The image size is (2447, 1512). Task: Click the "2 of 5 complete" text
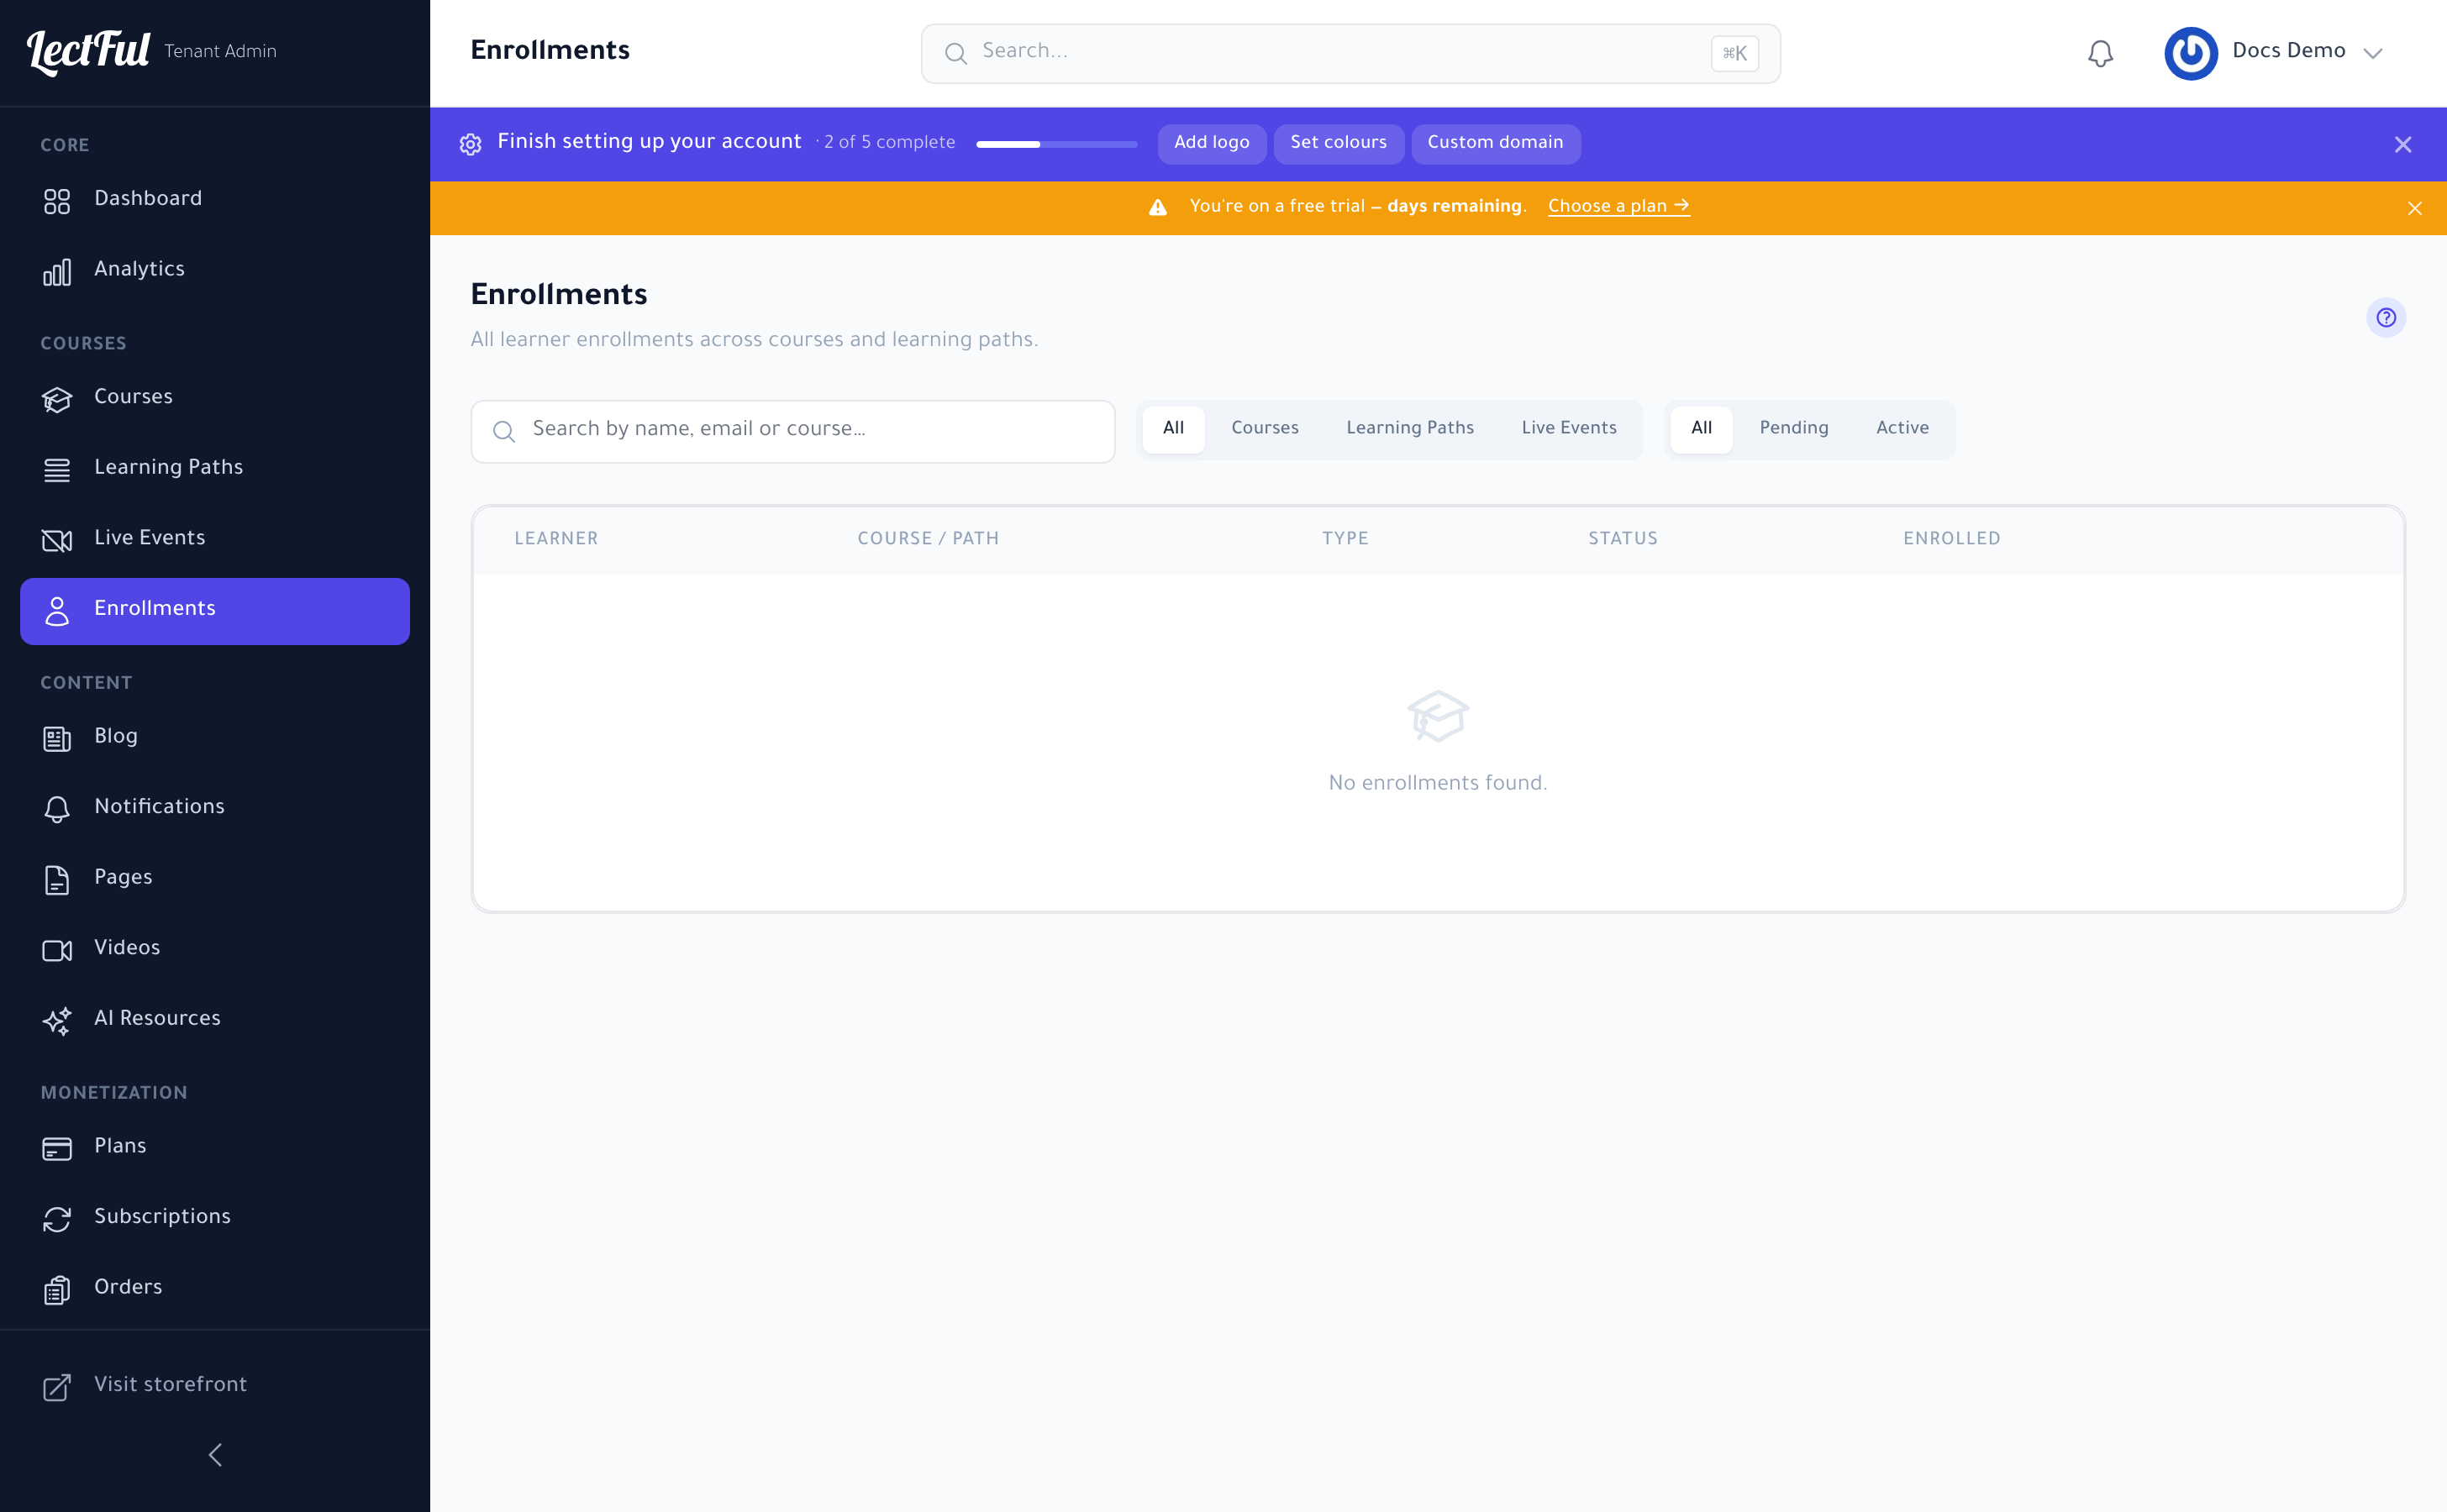(x=888, y=143)
